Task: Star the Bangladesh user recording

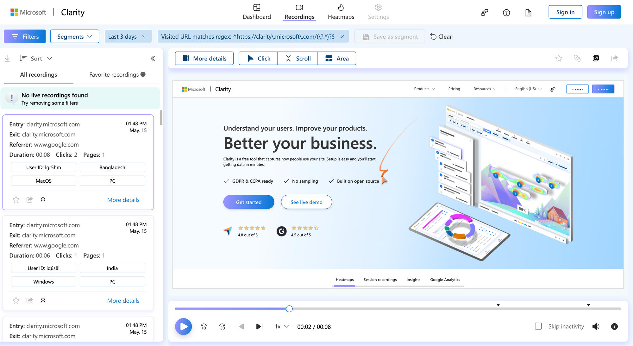Action: pyautogui.click(x=16, y=199)
